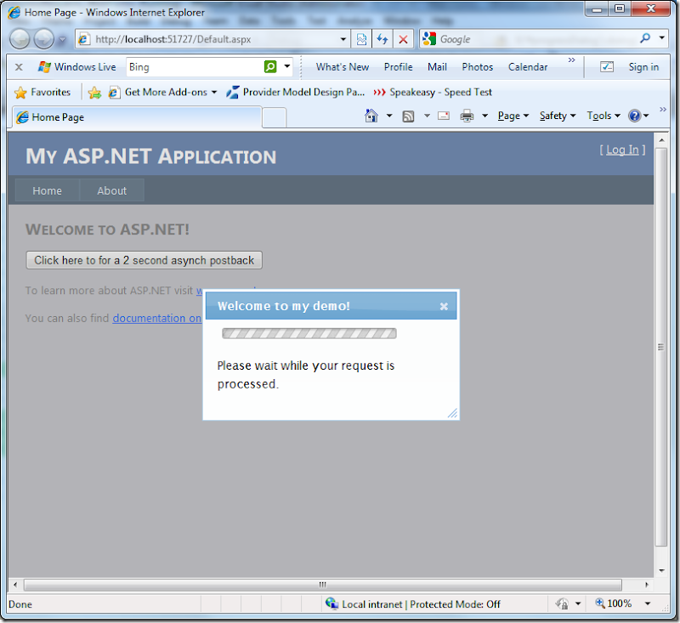This screenshot has width=680, height=623.
Task: Click the 2 second asynch postback button
Action: (144, 260)
